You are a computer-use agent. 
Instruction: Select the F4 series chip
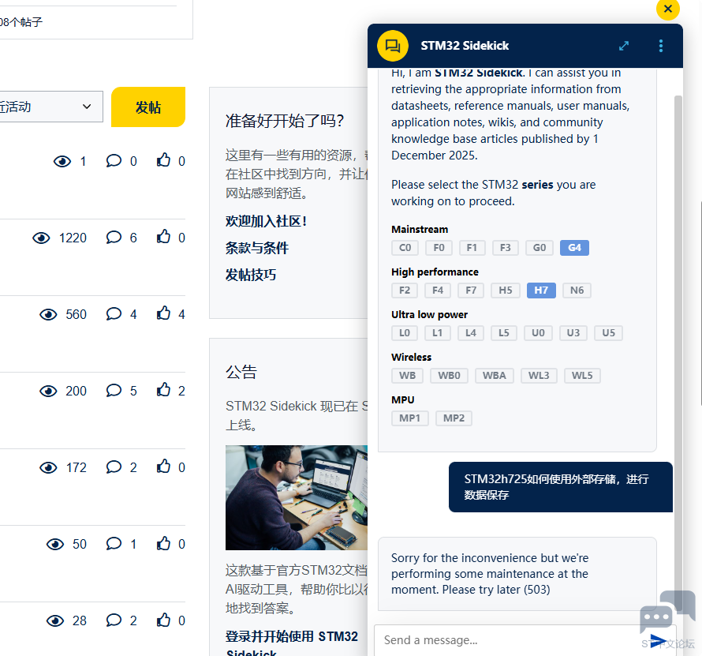click(x=438, y=291)
